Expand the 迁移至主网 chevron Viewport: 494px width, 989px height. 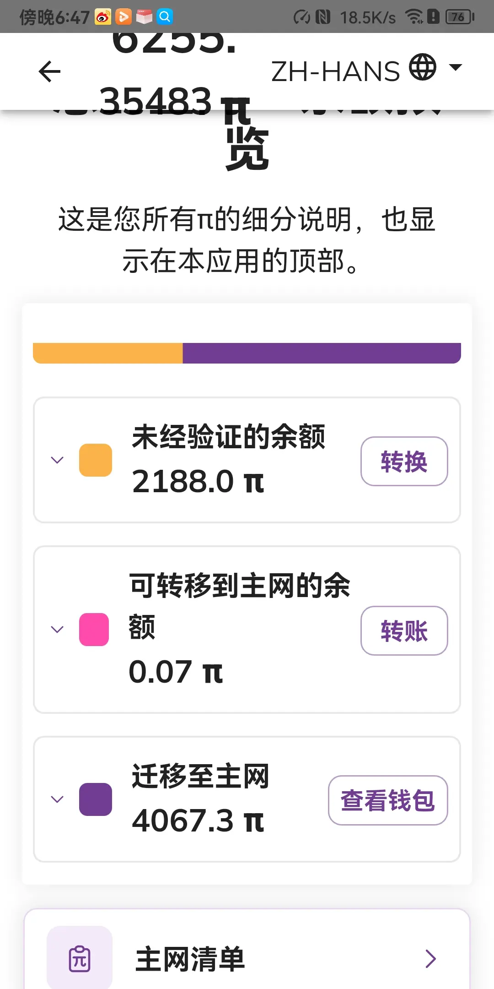click(x=57, y=799)
